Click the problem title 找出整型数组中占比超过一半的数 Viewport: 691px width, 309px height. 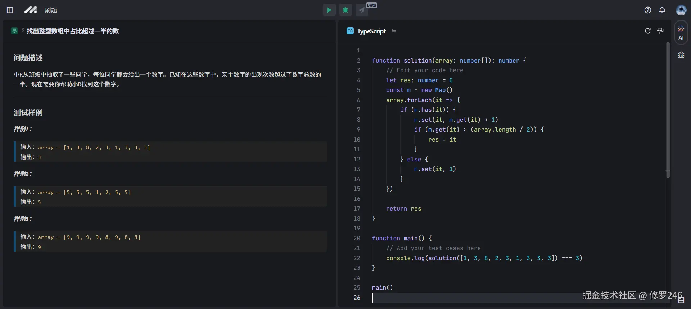[73, 31]
